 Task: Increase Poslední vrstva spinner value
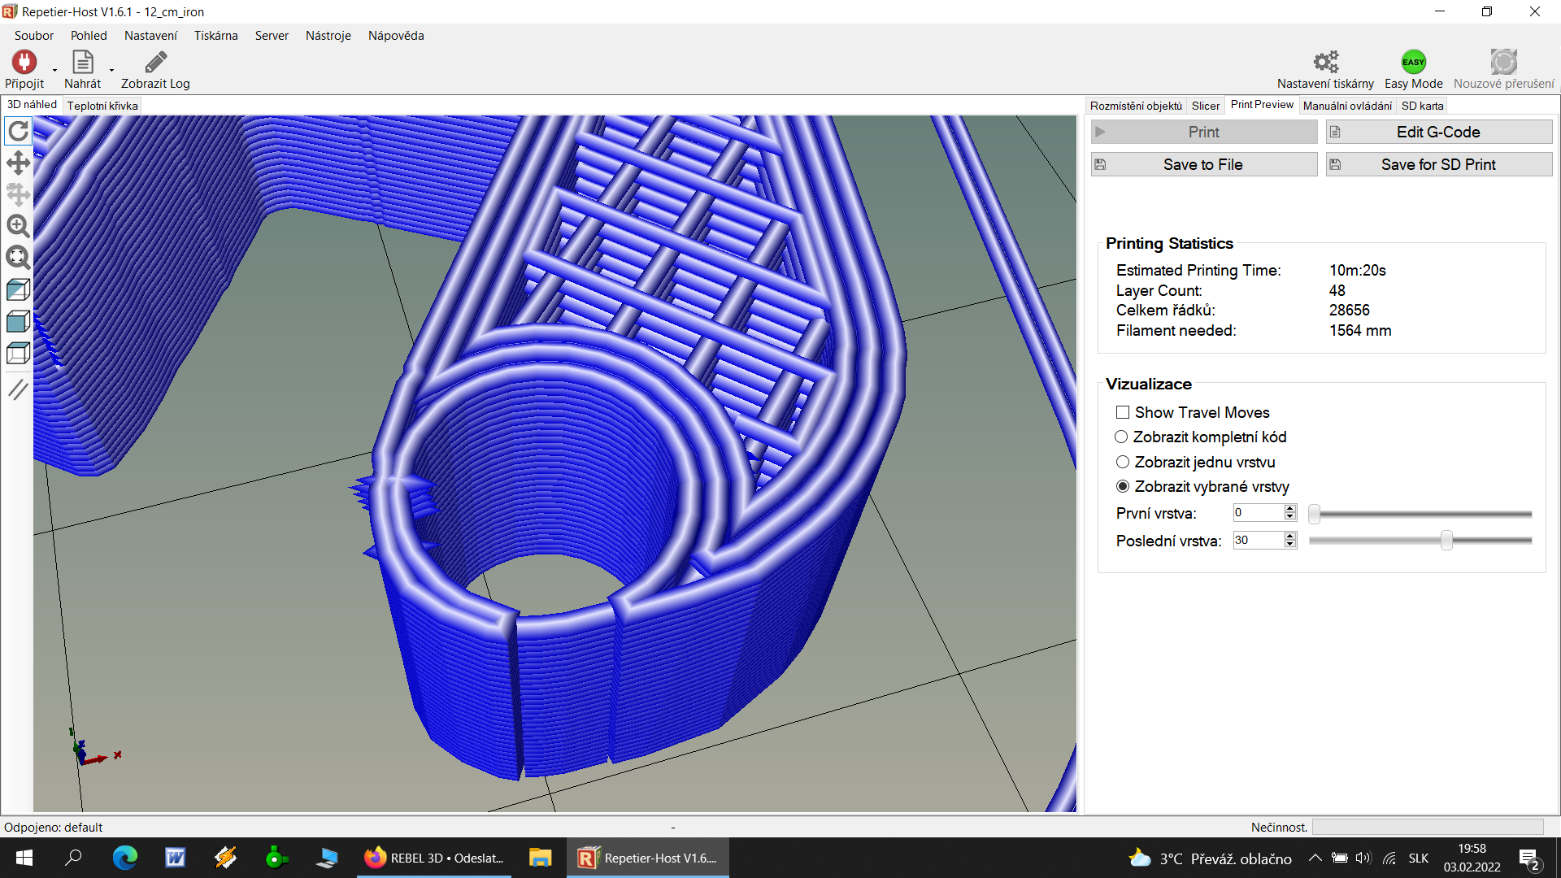[1290, 536]
